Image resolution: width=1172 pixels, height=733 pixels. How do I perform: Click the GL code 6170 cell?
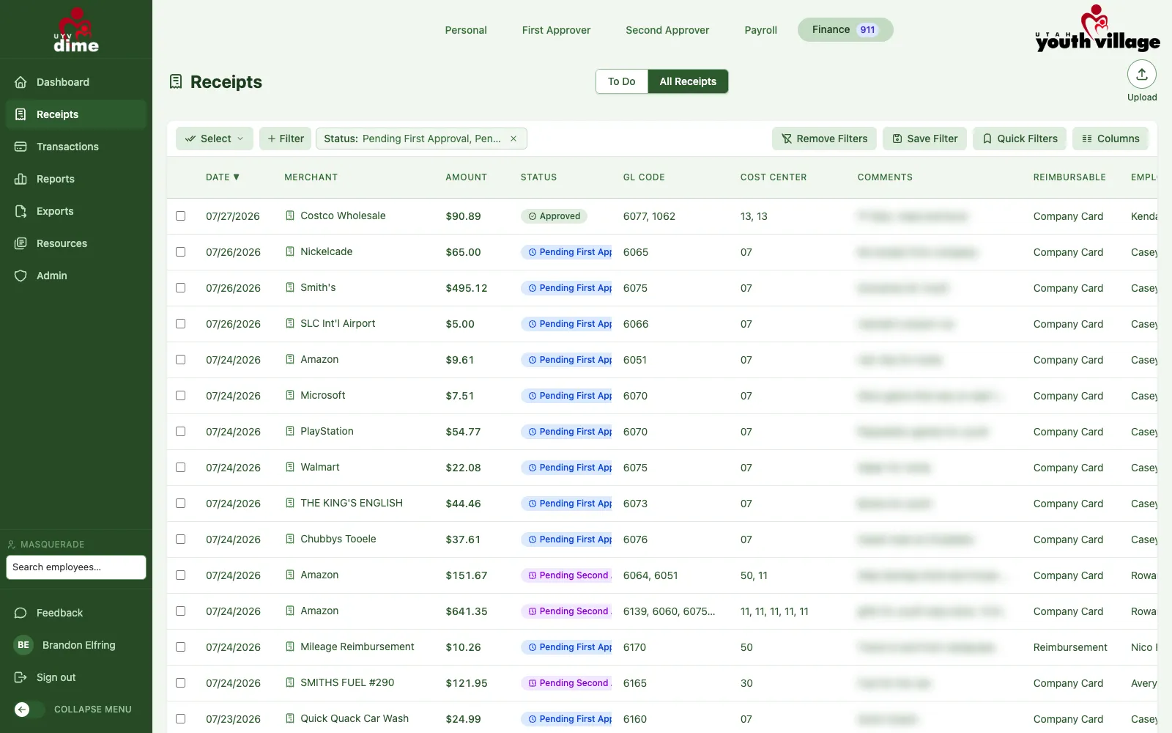pos(634,647)
